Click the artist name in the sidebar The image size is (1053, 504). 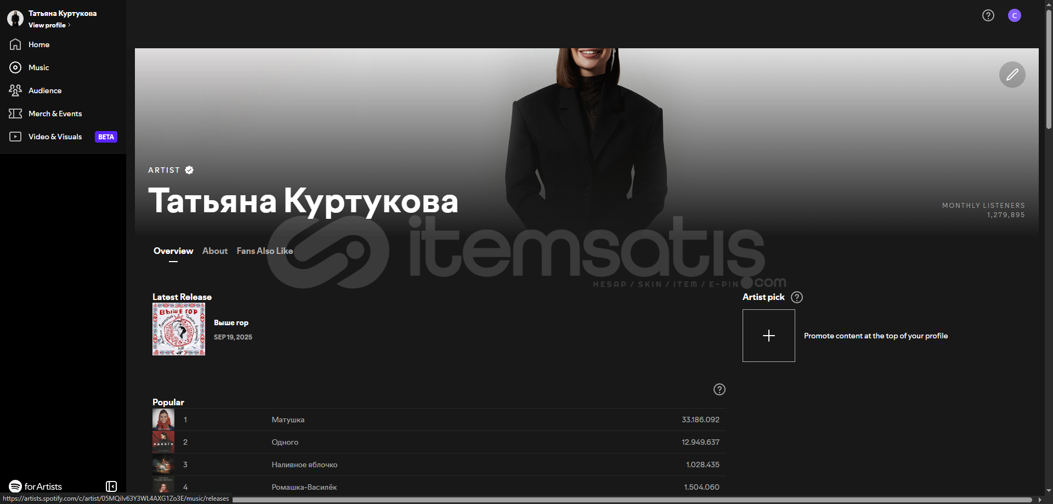63,13
